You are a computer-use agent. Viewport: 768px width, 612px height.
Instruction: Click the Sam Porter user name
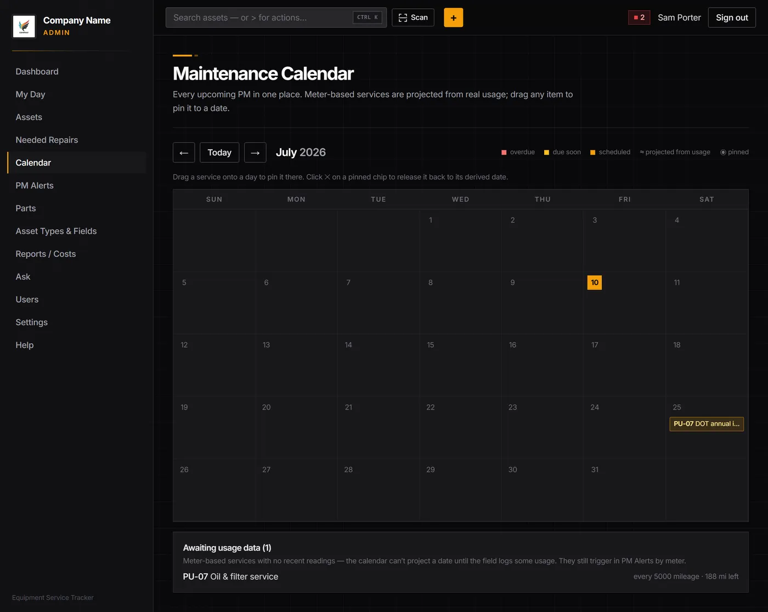[679, 18]
